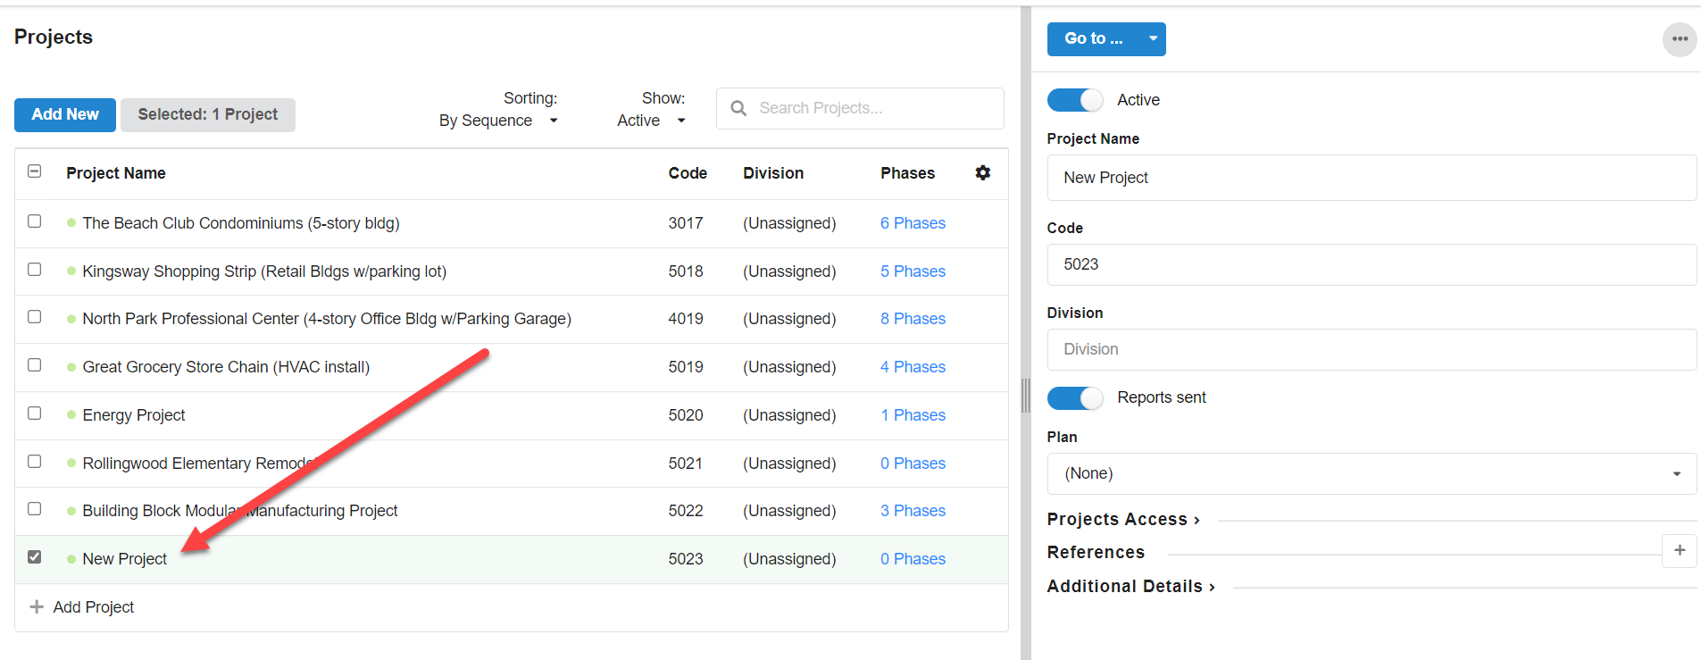Click the plus icon beside References

coord(1680,550)
